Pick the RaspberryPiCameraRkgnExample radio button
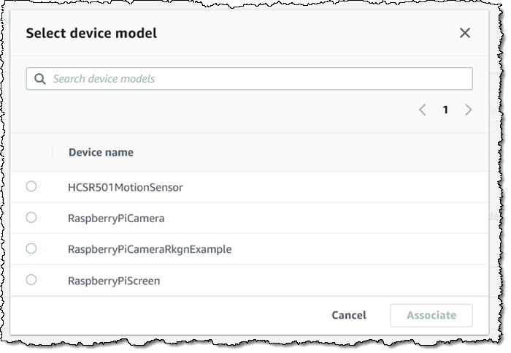The height and width of the screenshot is (353, 511). click(31, 248)
